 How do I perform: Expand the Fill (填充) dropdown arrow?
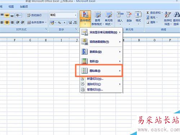157,18
